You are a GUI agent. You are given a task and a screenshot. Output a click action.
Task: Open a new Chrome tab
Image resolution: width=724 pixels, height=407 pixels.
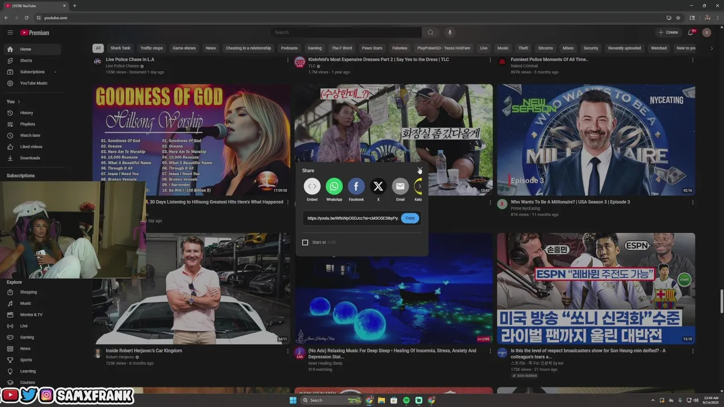[75, 6]
